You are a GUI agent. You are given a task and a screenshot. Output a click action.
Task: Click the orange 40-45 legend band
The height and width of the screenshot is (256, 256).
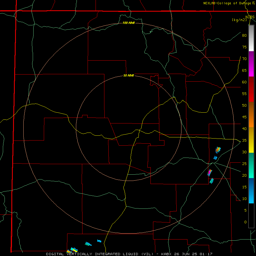coord(251,115)
